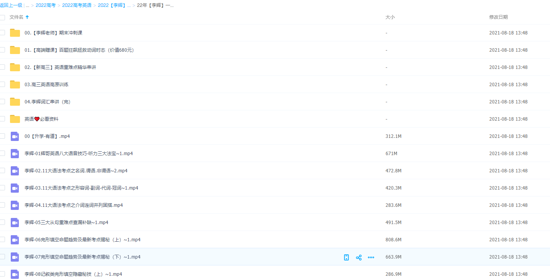Screen dimensions: 550x280
Task: Sort by 文件名 using the arrow indicator
Action: [x=27, y=17]
